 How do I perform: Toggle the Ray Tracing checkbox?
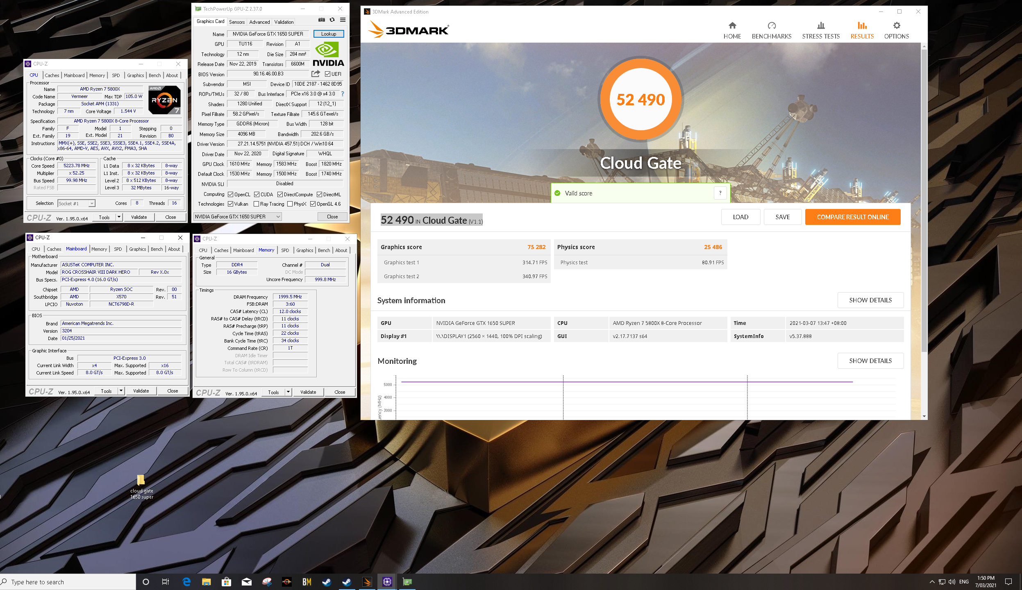pos(257,204)
